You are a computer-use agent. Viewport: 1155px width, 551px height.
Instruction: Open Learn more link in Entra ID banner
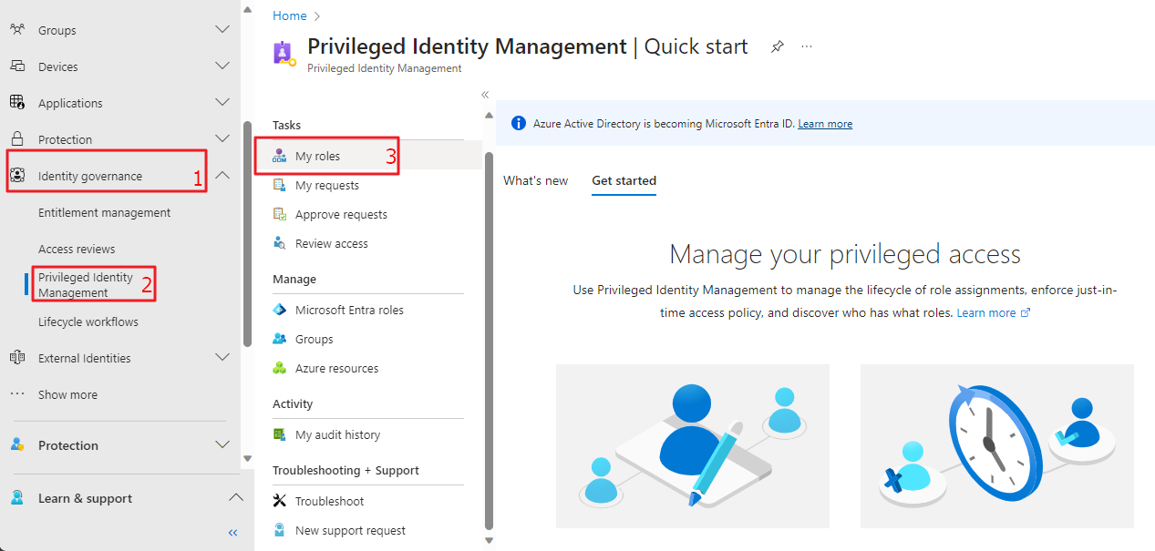coord(825,124)
